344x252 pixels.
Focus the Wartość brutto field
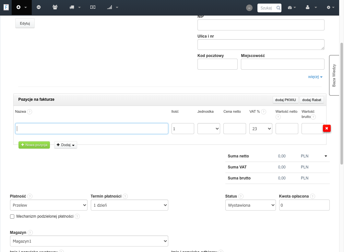click(x=313, y=129)
